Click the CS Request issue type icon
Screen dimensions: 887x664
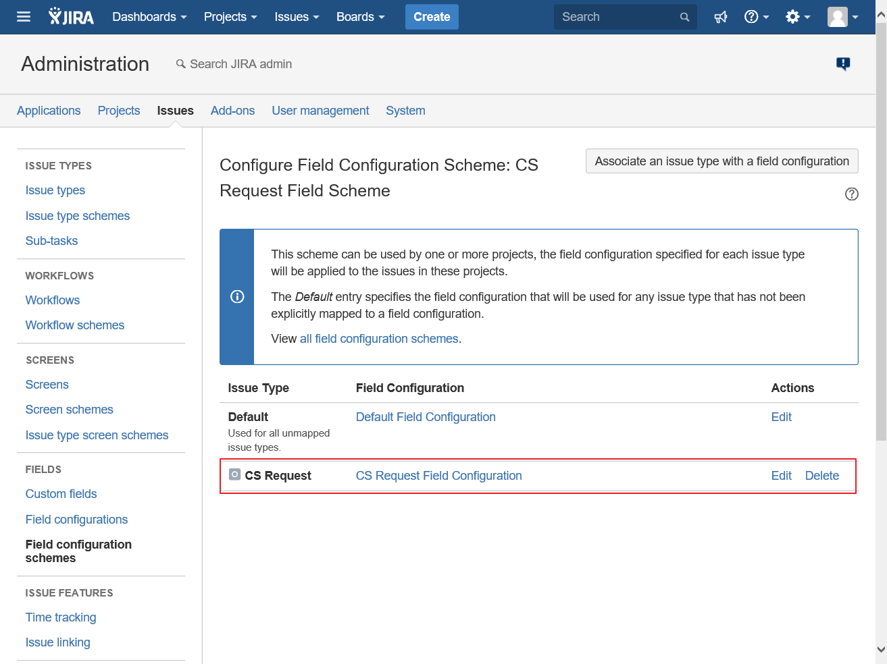pyautogui.click(x=234, y=474)
